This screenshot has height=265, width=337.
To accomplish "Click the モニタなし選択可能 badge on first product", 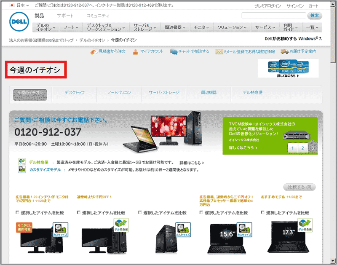I will tap(24, 228).
